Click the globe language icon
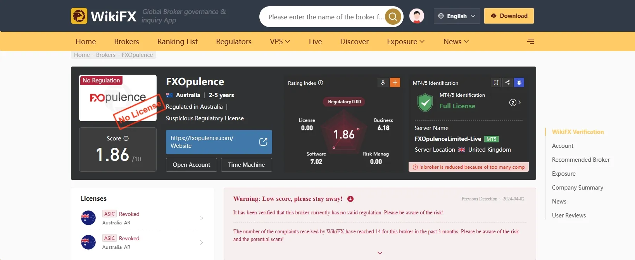 point(441,16)
